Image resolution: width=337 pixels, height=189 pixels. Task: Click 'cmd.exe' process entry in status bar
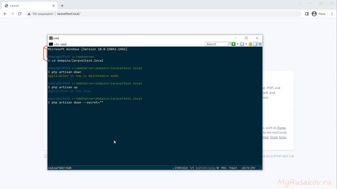tap(60, 168)
